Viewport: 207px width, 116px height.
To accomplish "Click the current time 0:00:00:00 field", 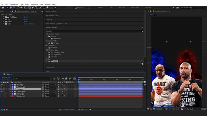I will point(7,78).
